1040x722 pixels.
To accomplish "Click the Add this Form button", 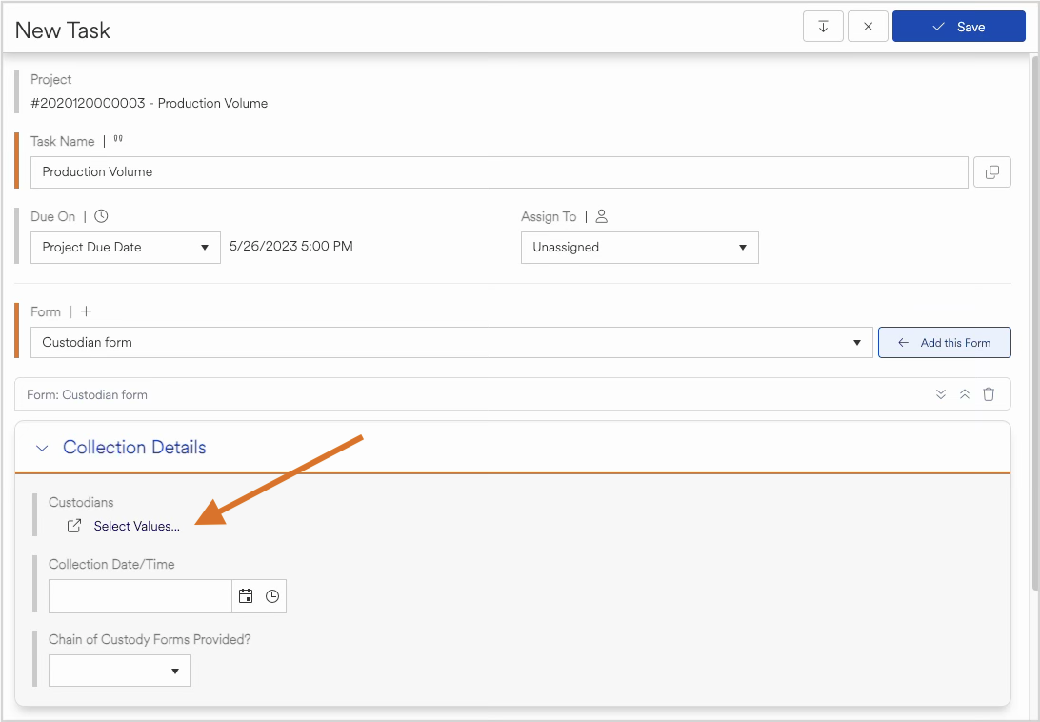I will [945, 342].
